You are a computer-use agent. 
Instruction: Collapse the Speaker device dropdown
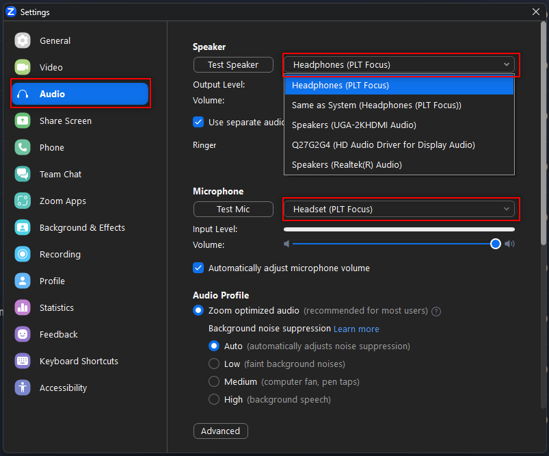(399, 64)
